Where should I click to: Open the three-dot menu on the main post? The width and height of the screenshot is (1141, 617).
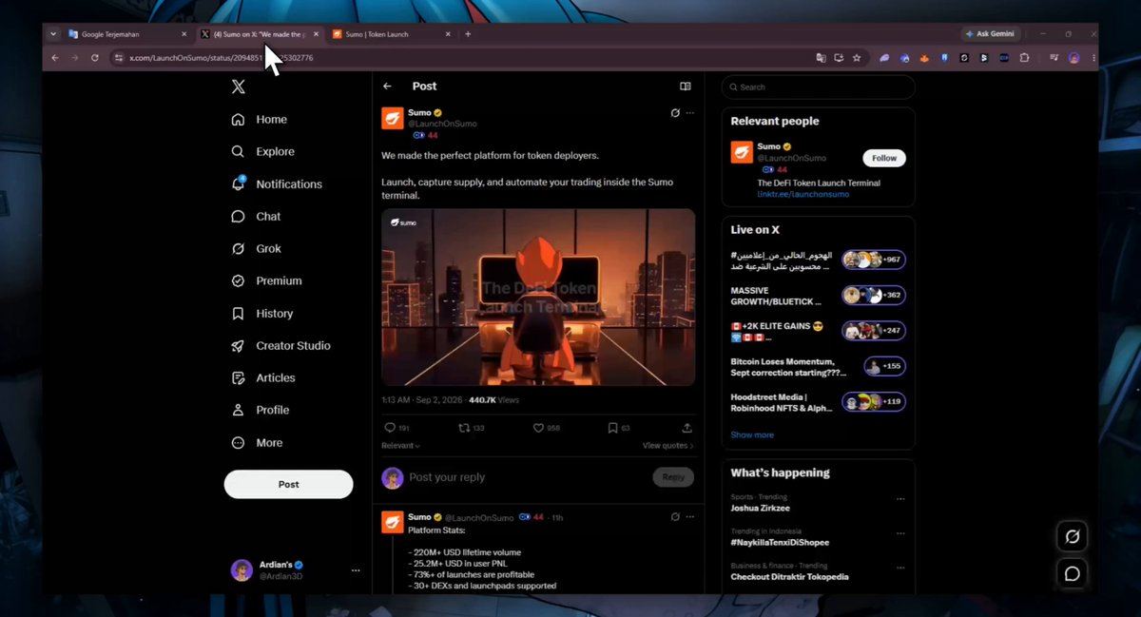click(x=690, y=113)
